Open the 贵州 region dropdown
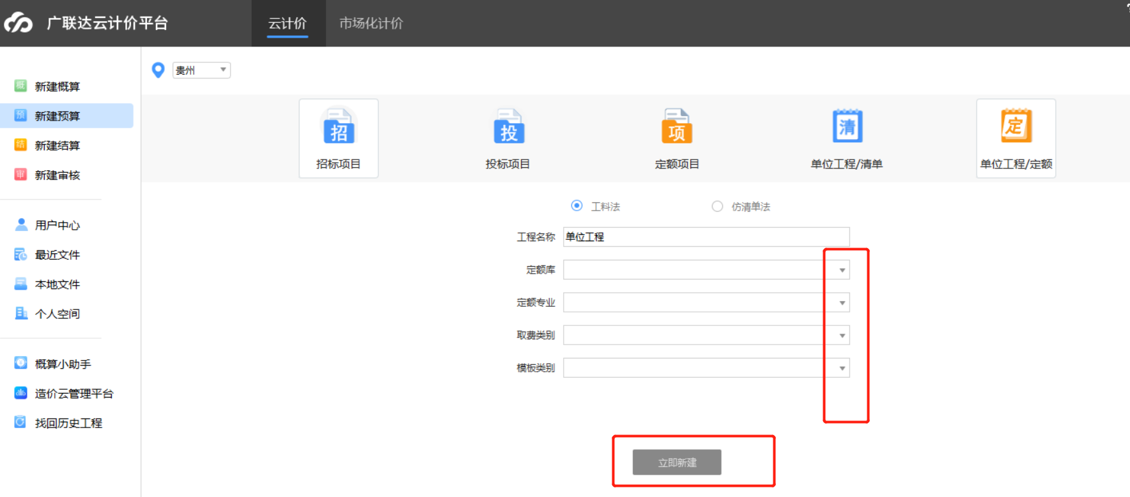 coord(201,70)
